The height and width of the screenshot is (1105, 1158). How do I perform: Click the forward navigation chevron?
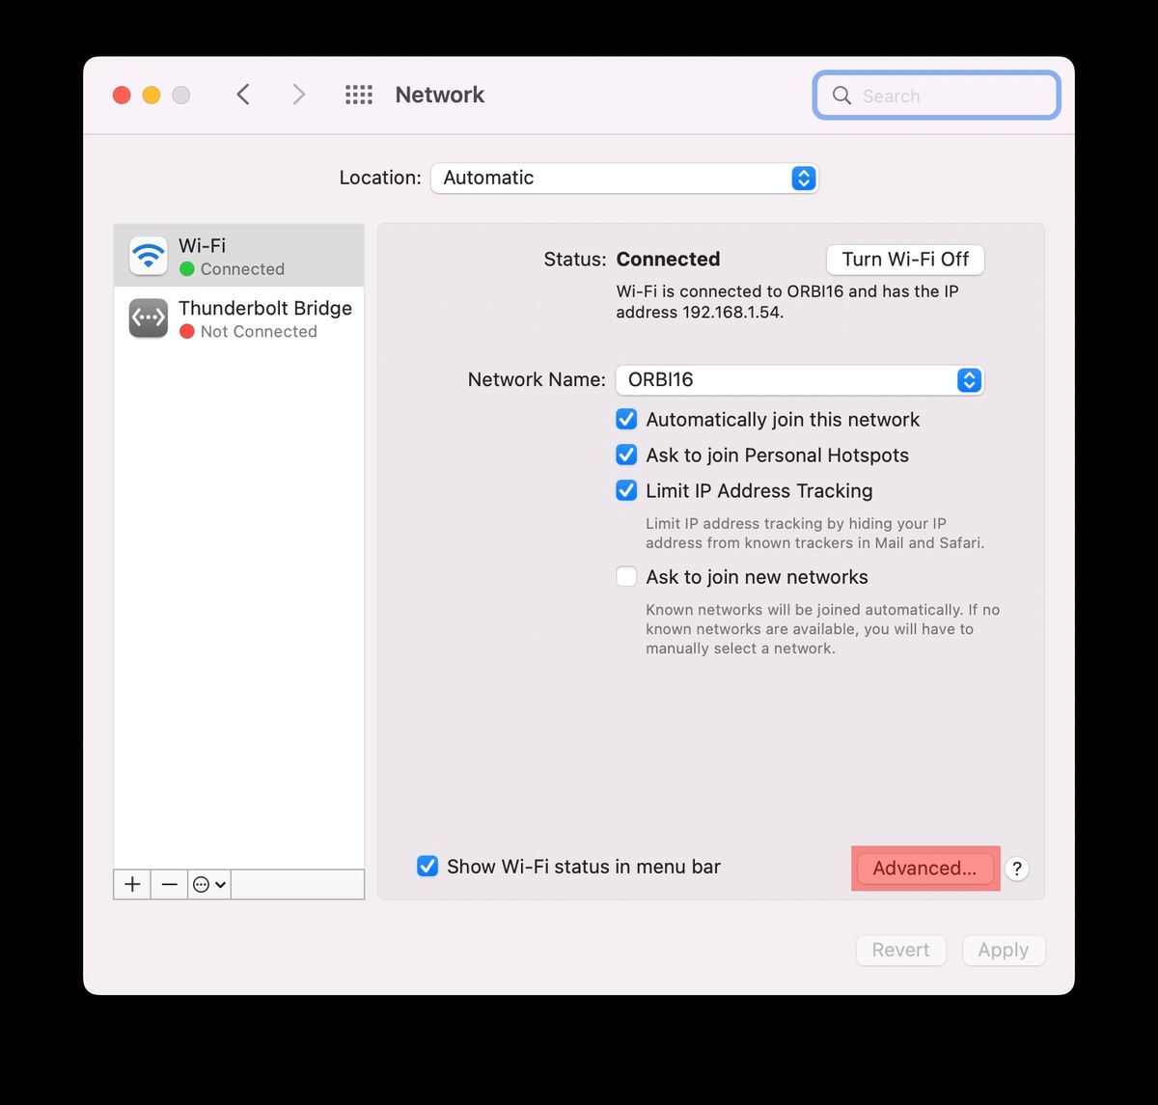pos(298,94)
